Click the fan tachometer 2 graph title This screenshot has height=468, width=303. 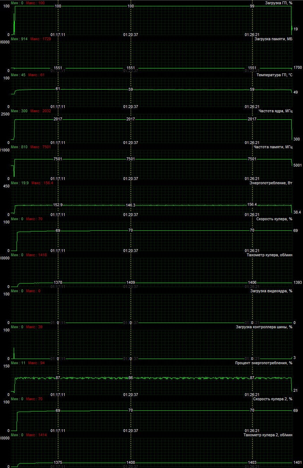268,435
